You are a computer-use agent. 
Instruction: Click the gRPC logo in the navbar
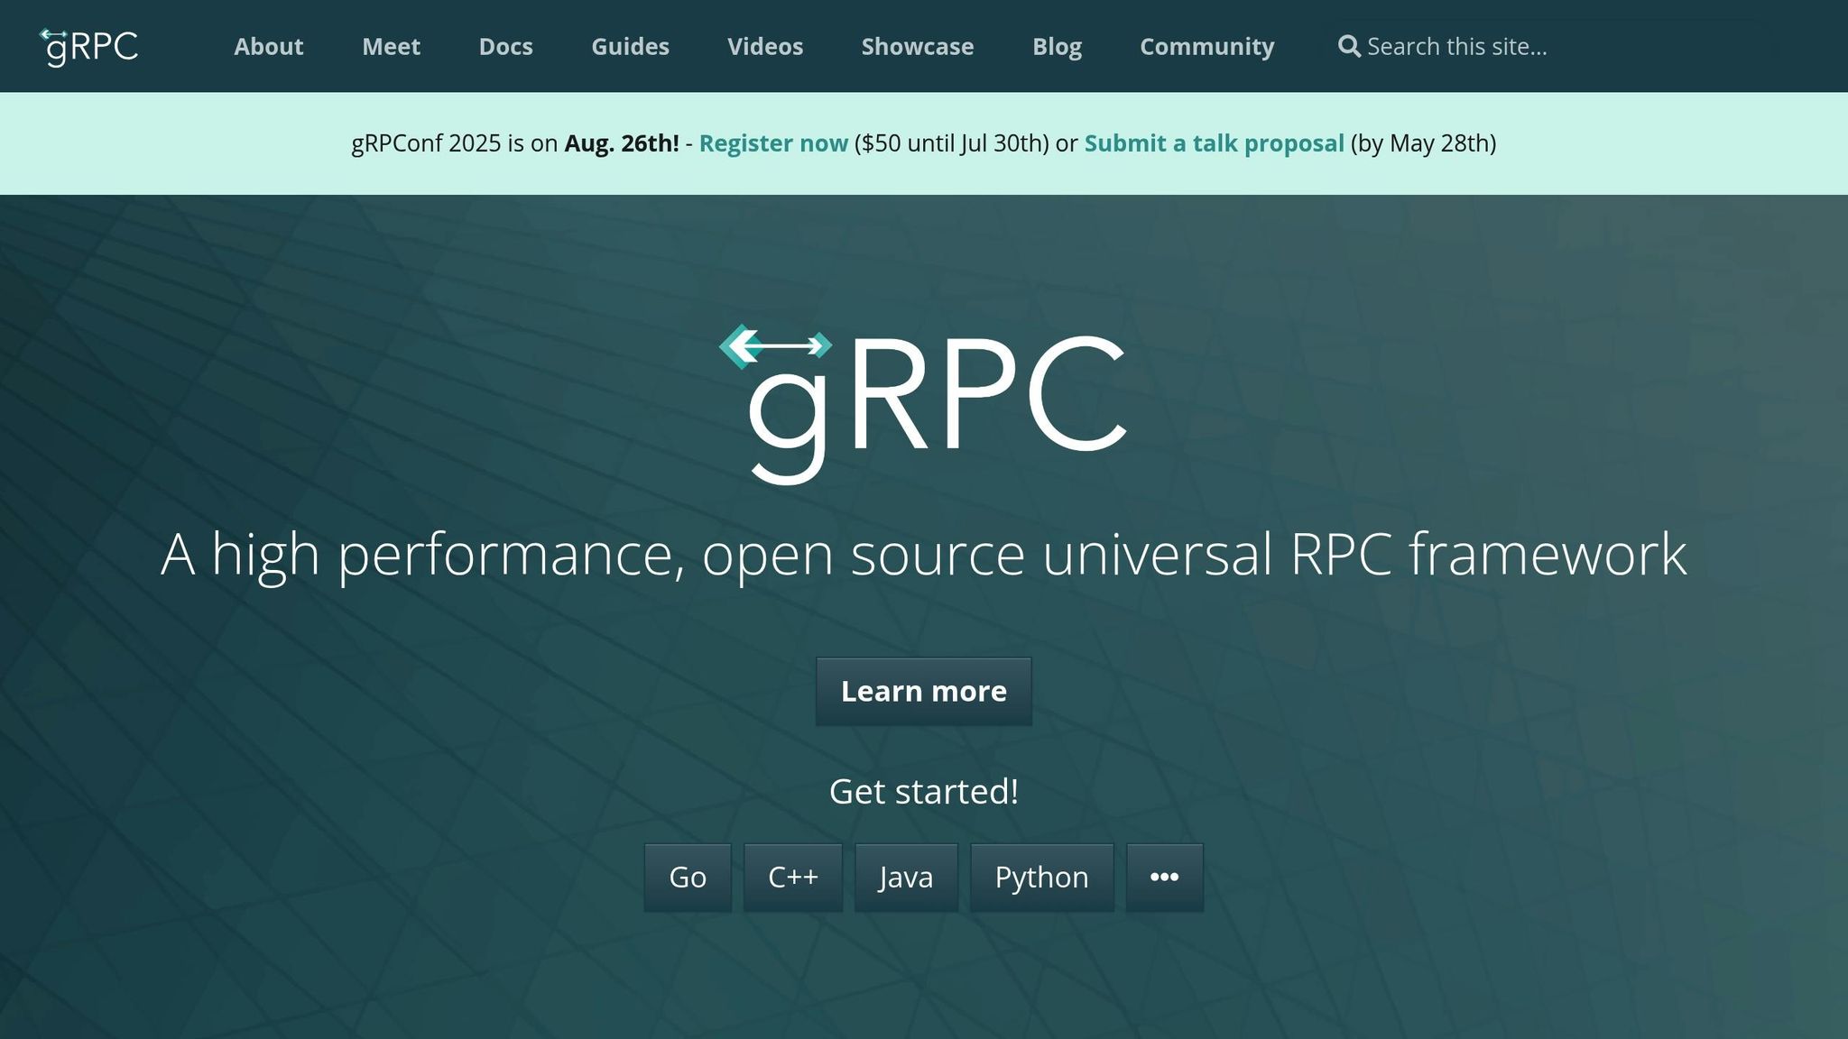(x=90, y=46)
